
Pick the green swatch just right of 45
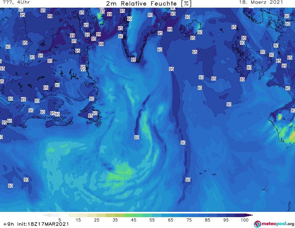[138, 215]
